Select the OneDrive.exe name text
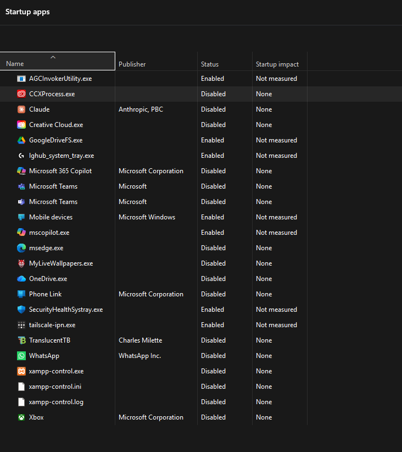 (x=48, y=279)
